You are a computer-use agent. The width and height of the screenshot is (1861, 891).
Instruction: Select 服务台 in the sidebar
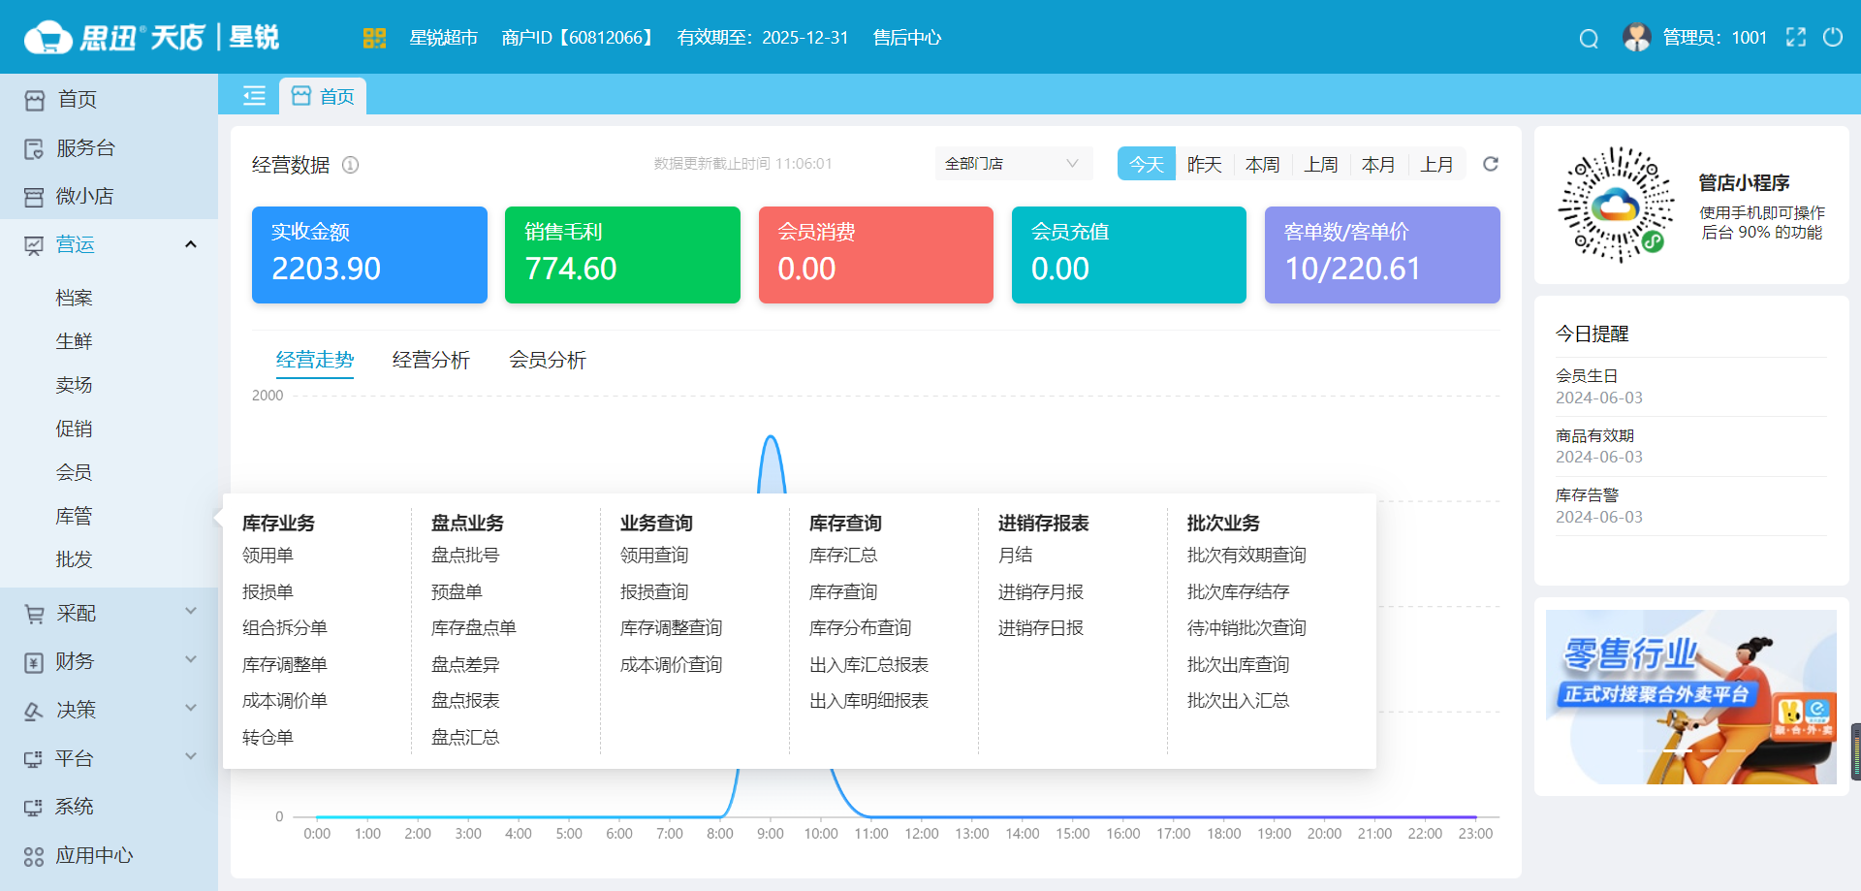click(87, 147)
